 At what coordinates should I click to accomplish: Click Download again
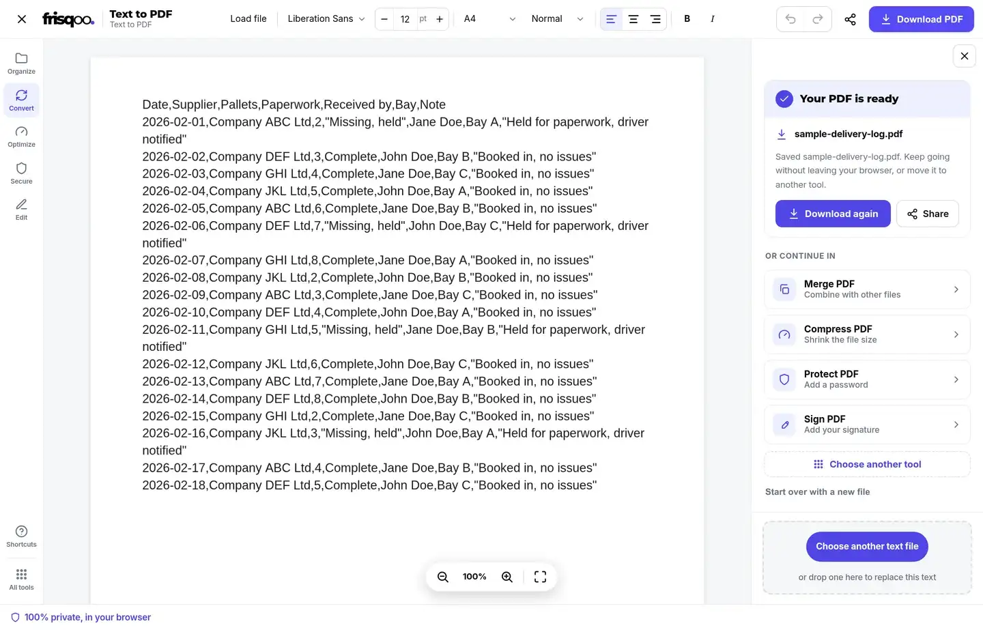833,214
